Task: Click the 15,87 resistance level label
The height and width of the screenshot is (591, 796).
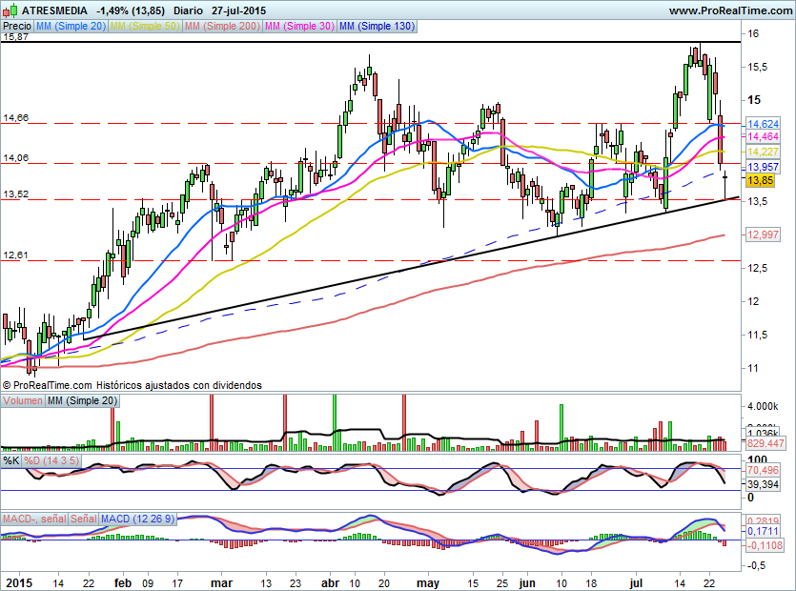Action: tap(15, 36)
